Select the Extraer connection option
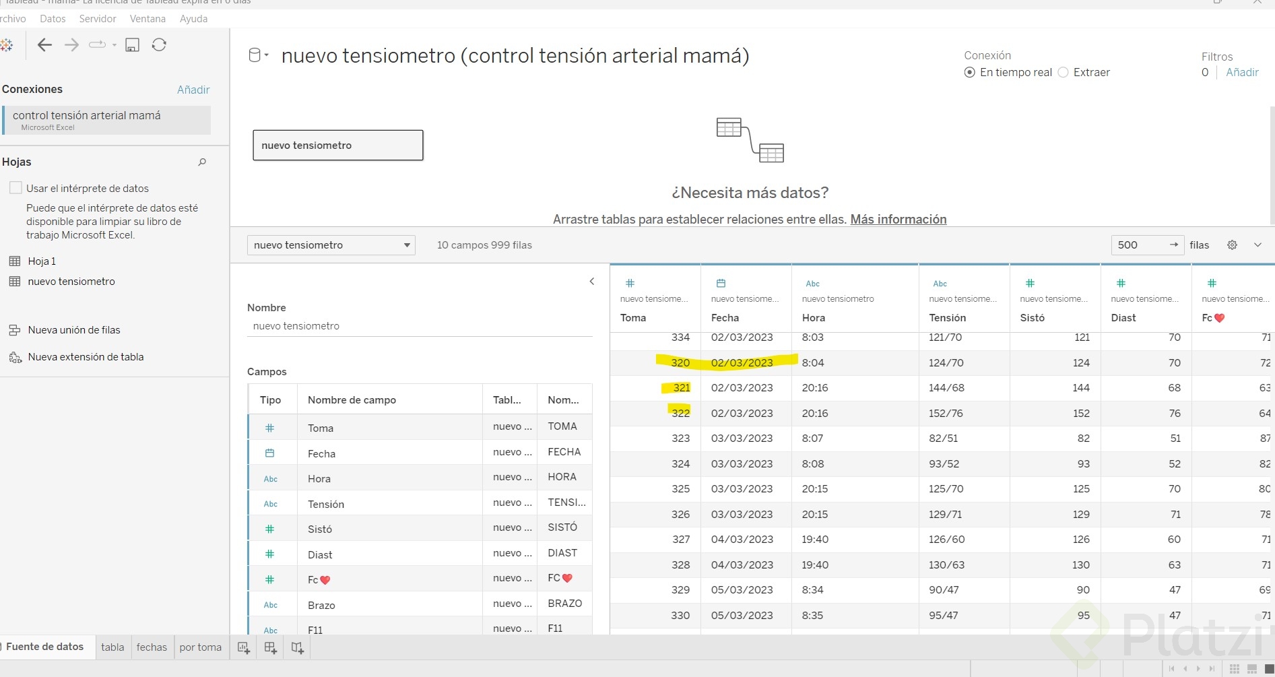 coord(1063,72)
